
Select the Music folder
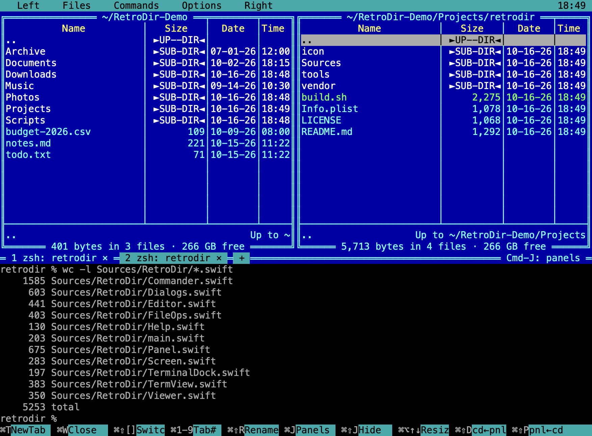pos(147,86)
